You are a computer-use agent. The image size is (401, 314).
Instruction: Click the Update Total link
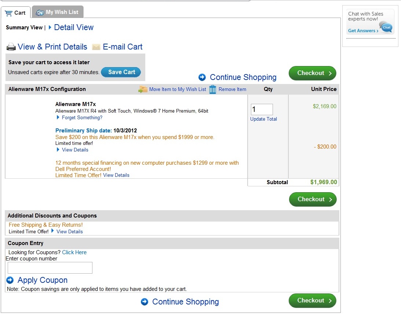click(x=263, y=119)
